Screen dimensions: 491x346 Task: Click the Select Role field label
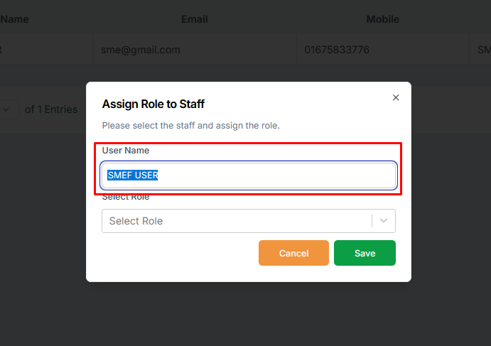point(126,197)
